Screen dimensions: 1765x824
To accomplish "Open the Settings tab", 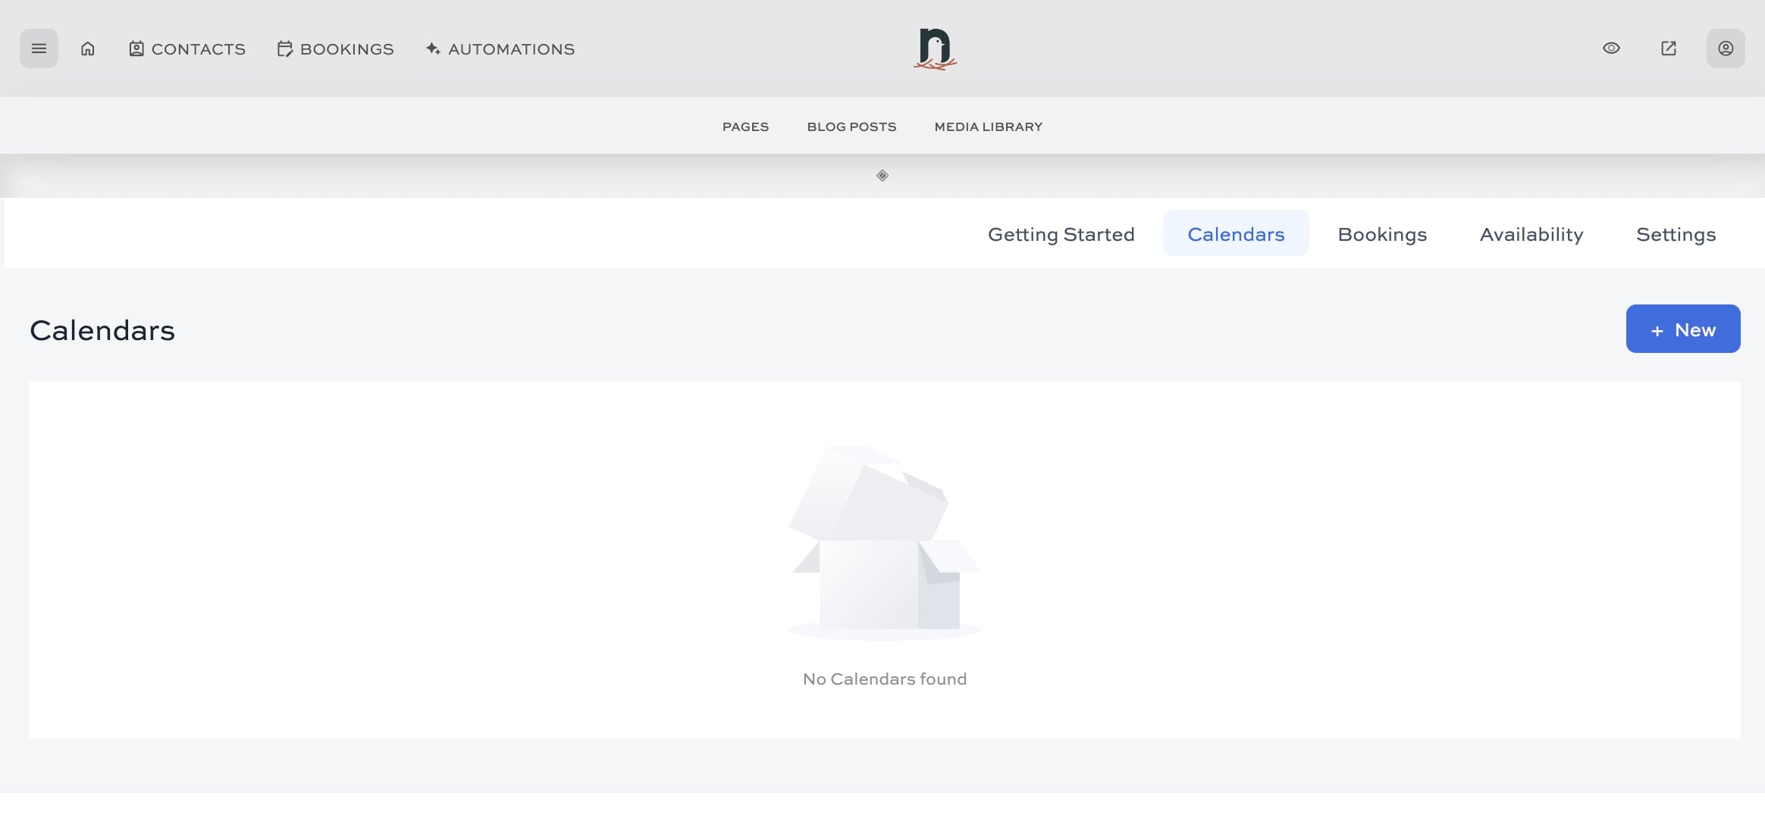I will 1676,234.
